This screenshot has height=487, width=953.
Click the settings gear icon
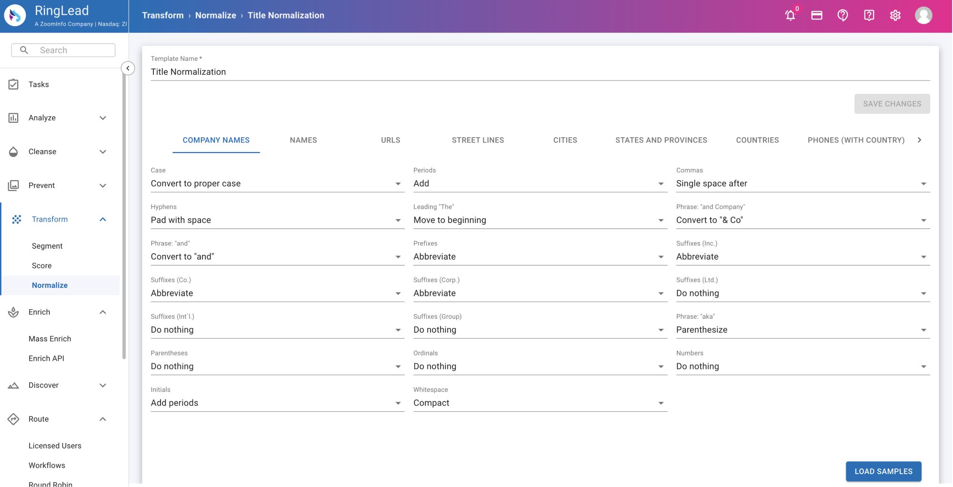(x=895, y=15)
